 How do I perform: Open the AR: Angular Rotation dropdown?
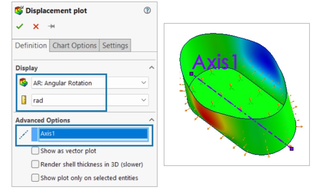coord(90,83)
